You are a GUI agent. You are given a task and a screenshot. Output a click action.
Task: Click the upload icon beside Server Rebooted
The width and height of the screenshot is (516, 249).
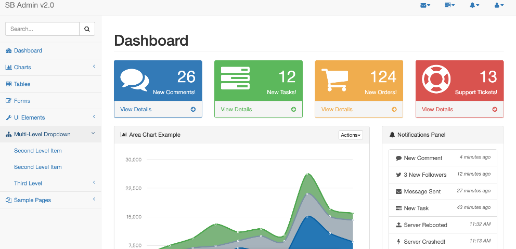tap(398, 225)
